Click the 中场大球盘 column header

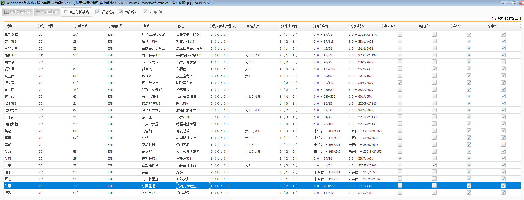click(x=254, y=26)
